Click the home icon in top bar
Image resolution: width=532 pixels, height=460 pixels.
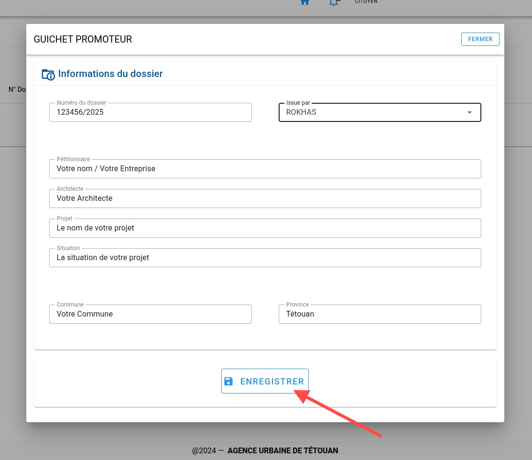coord(305,2)
